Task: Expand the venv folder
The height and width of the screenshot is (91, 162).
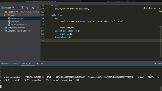Action: pos(5,15)
